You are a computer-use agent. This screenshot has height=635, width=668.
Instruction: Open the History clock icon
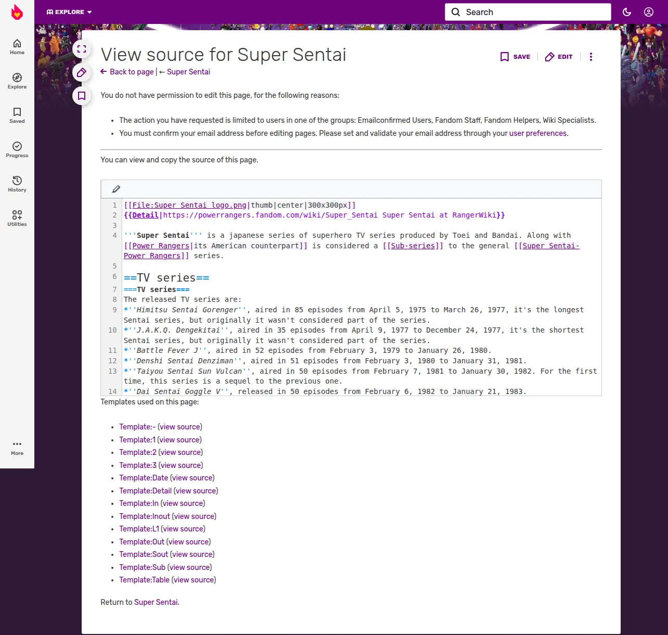click(17, 184)
